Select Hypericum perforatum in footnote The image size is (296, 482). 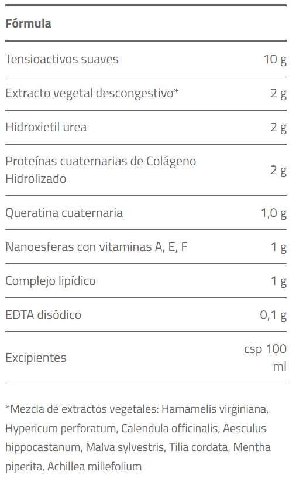tap(61, 428)
